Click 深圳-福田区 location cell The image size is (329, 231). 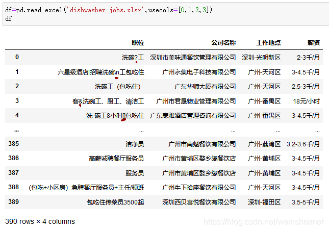[264, 202]
